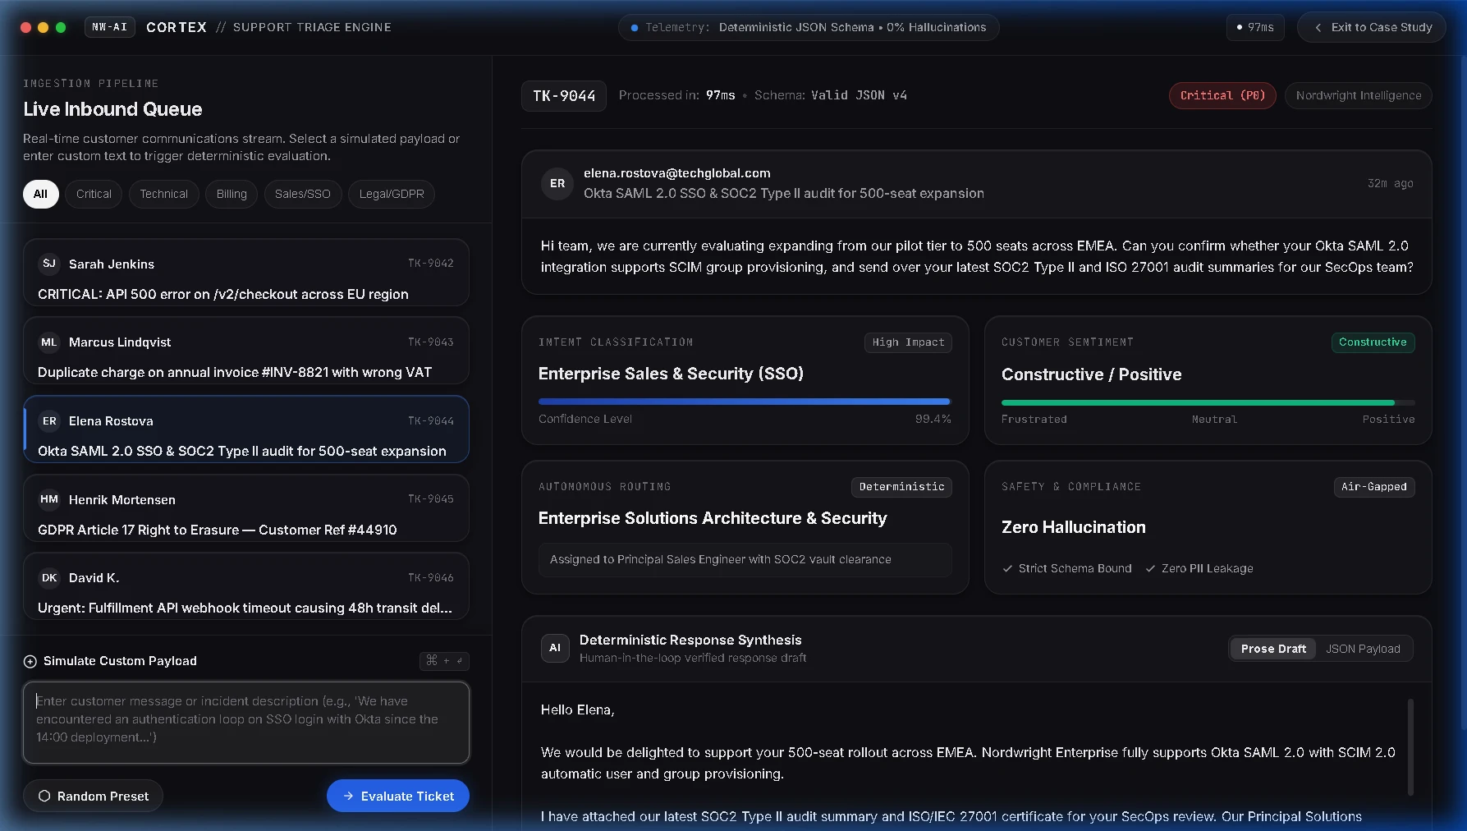Filter queue by Sales/SSO
The width and height of the screenshot is (1467, 831).
[303, 194]
